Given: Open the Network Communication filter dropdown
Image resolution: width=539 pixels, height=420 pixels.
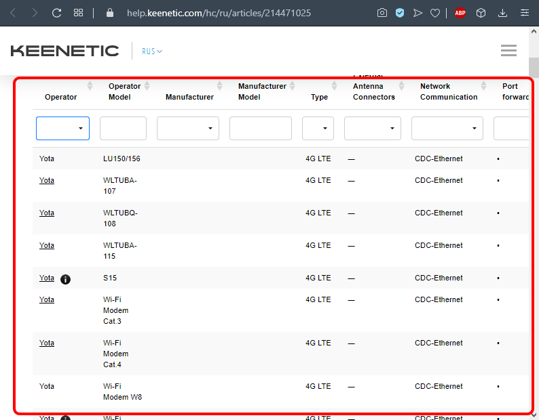Looking at the screenshot, I should (447, 128).
